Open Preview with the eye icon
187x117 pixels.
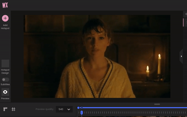click(x=5, y=92)
